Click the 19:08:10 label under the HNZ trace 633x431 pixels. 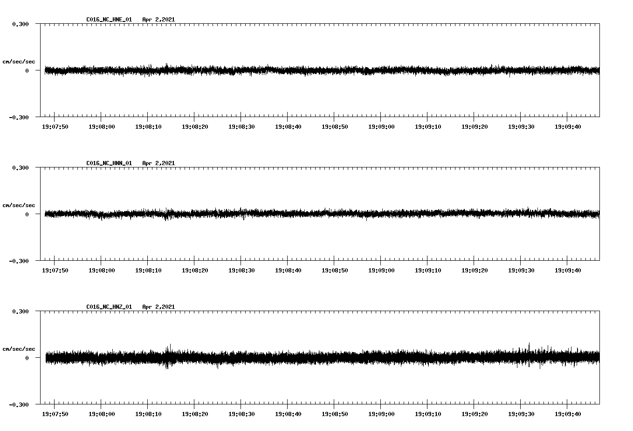coord(149,413)
